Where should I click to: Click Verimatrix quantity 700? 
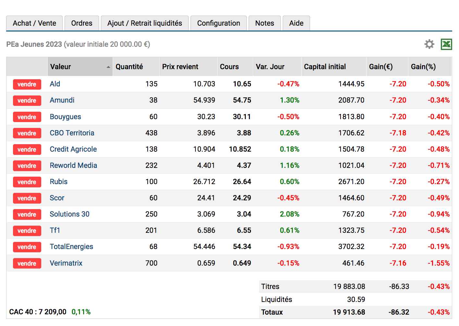151,263
